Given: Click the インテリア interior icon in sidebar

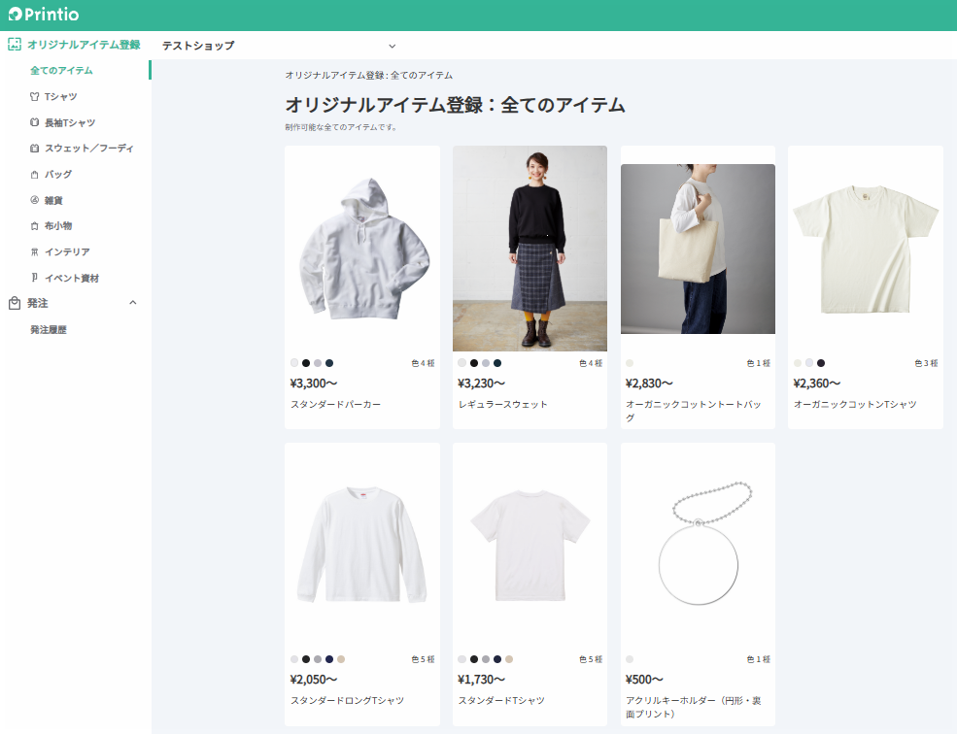Looking at the screenshot, I should click(35, 252).
